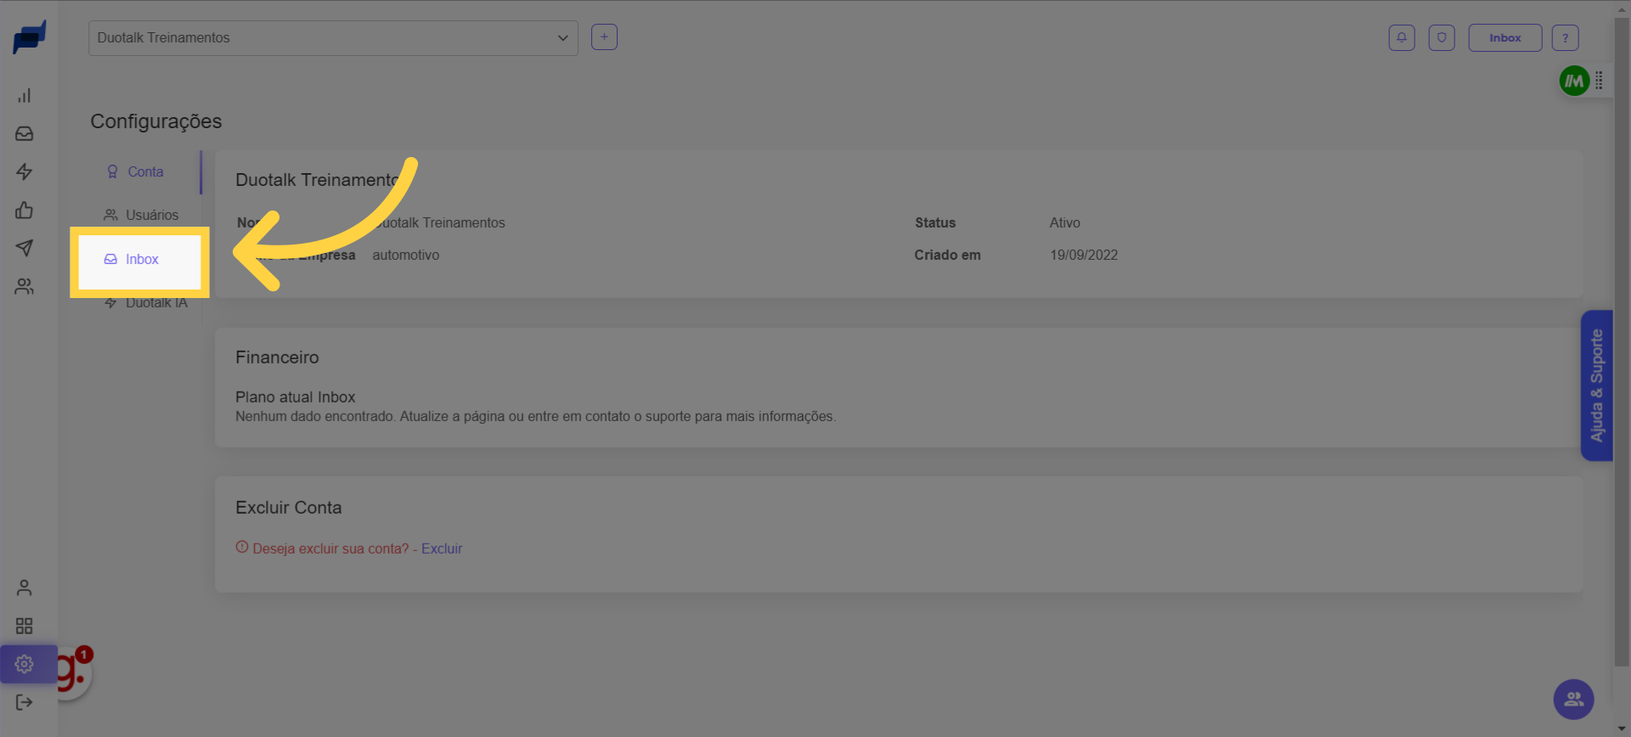Screen dimensions: 1631x737
Task: Click the shield icon in top bar
Action: (x=1442, y=38)
